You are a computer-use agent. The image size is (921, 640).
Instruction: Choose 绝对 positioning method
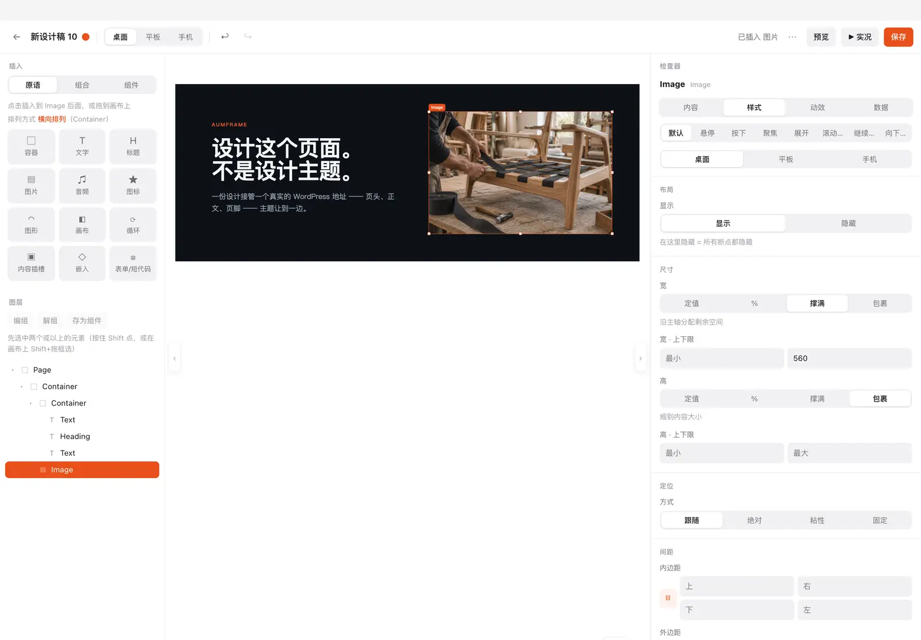click(x=755, y=520)
